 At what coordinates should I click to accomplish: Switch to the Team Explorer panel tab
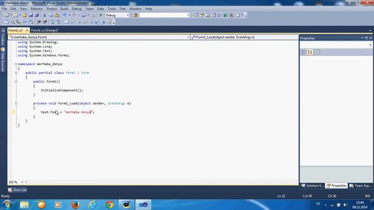(x=360, y=185)
